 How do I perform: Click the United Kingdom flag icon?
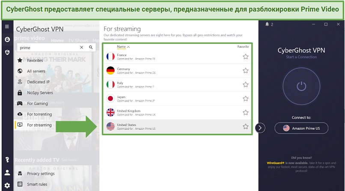(x=110, y=113)
